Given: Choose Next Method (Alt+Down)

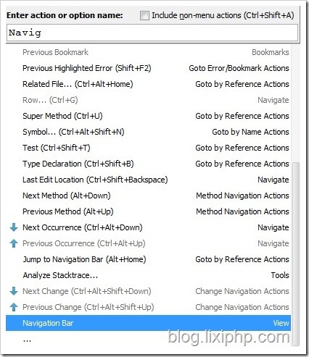Looking at the screenshot, I should pyautogui.click(x=149, y=196).
